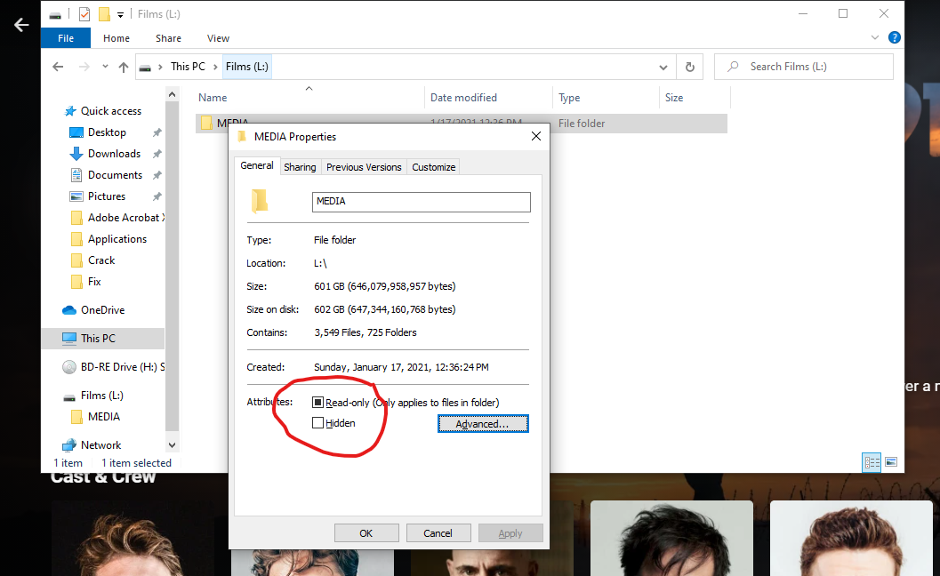The image size is (940, 576).
Task: Switch to Large icons view layout icon
Action: coord(891,462)
